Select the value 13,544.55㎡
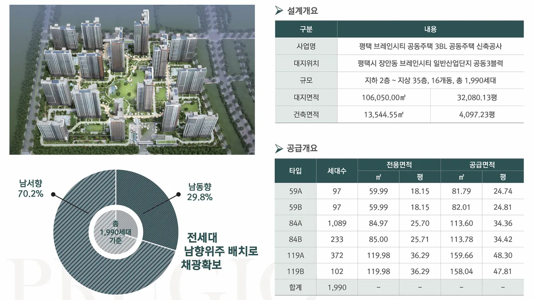Image resolution: width=534 pixels, height=300 pixels. (x=384, y=114)
